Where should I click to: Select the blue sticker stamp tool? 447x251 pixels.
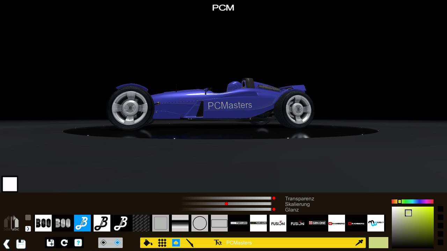176,243
